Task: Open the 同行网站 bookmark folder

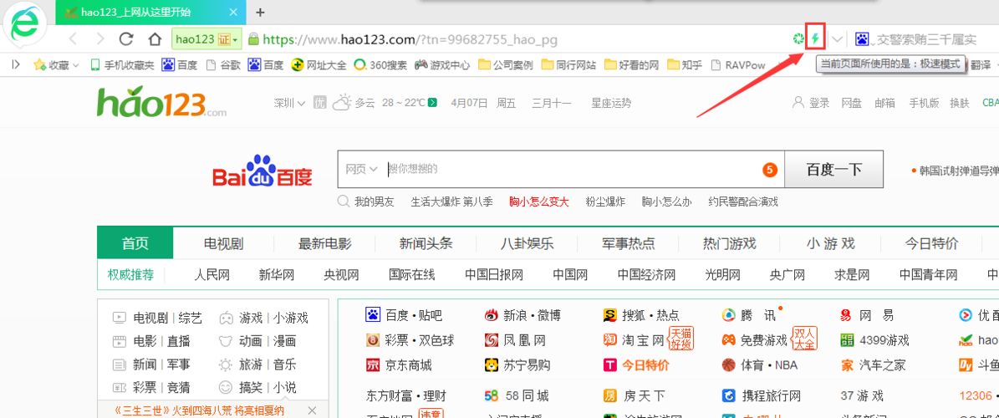Action: [x=569, y=64]
